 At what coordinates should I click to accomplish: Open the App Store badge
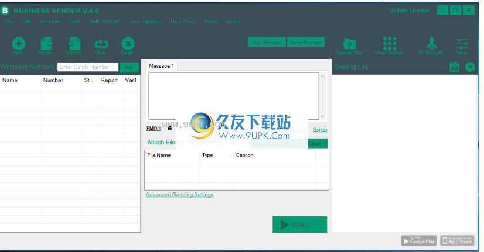pyautogui.click(x=457, y=241)
